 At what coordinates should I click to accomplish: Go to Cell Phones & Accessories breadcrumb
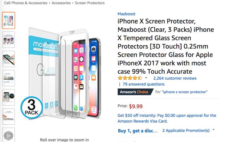click(24, 3)
